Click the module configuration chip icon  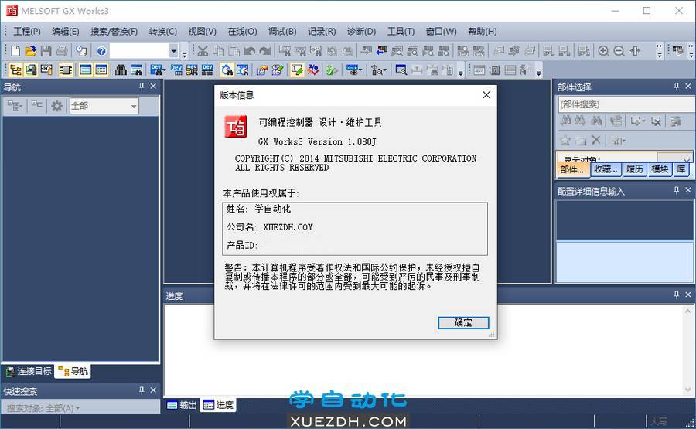pyautogui.click(x=66, y=70)
